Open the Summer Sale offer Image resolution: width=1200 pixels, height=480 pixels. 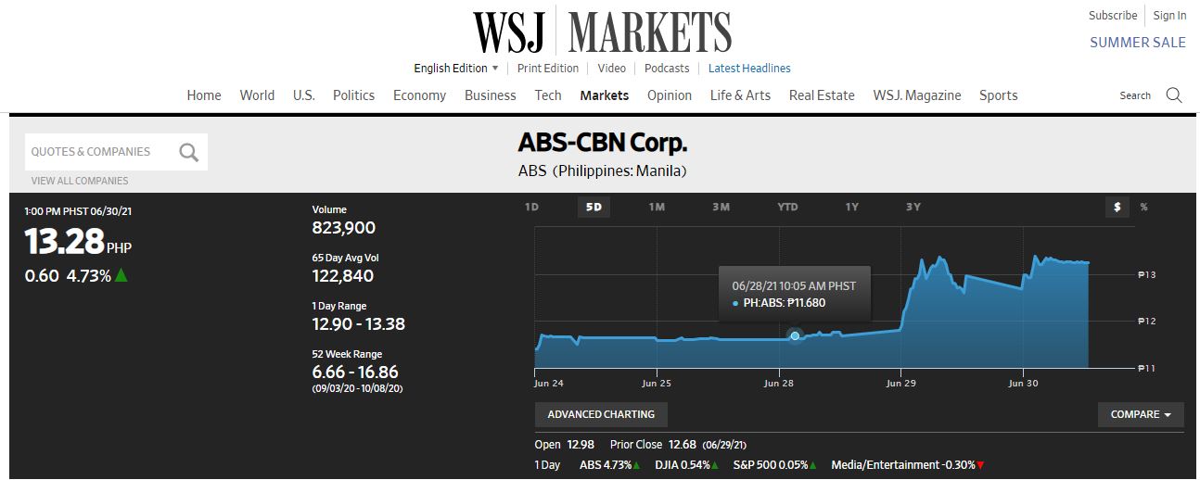(x=1138, y=43)
